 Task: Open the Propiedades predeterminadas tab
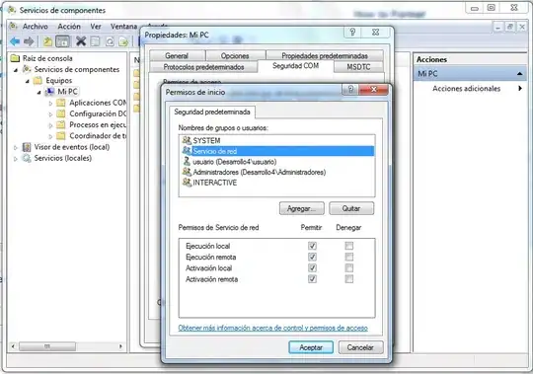325,55
